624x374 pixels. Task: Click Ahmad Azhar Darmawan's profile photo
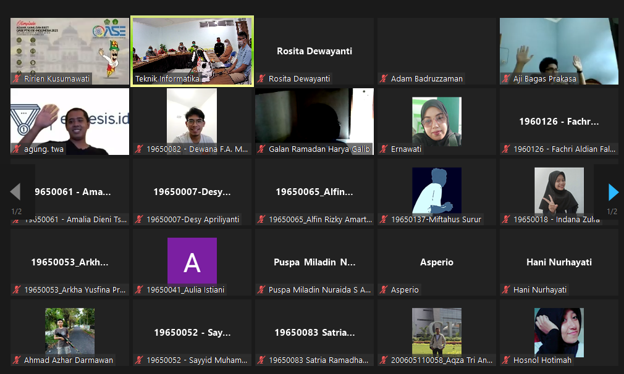click(x=69, y=331)
